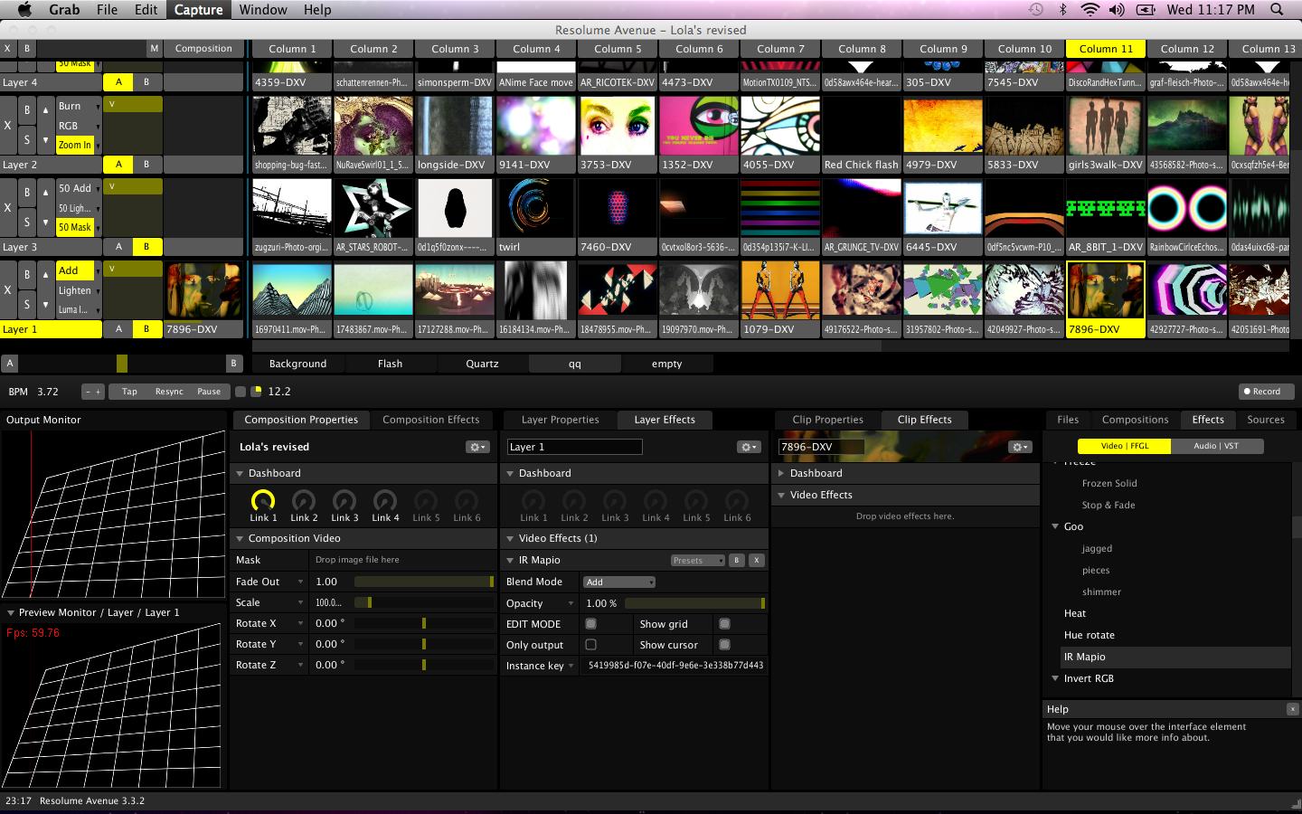The height and width of the screenshot is (814, 1302).
Task: Open the Capture menu in menu bar
Action: click(198, 10)
